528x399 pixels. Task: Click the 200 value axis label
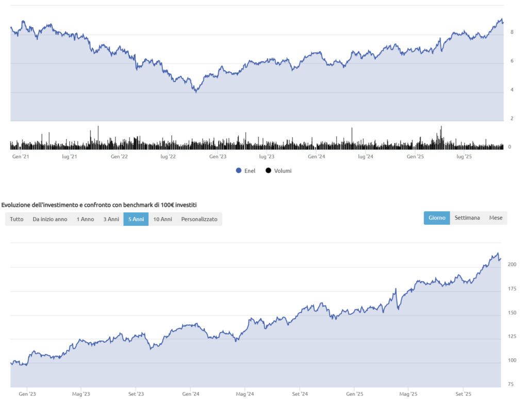(x=512, y=264)
